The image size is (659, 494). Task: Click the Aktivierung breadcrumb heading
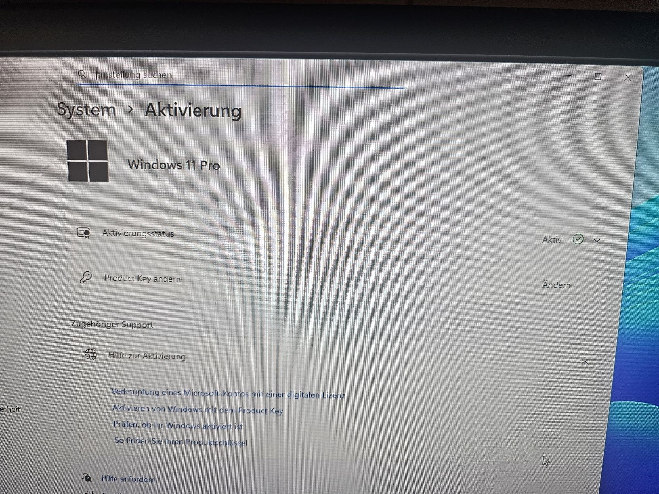coord(193,110)
